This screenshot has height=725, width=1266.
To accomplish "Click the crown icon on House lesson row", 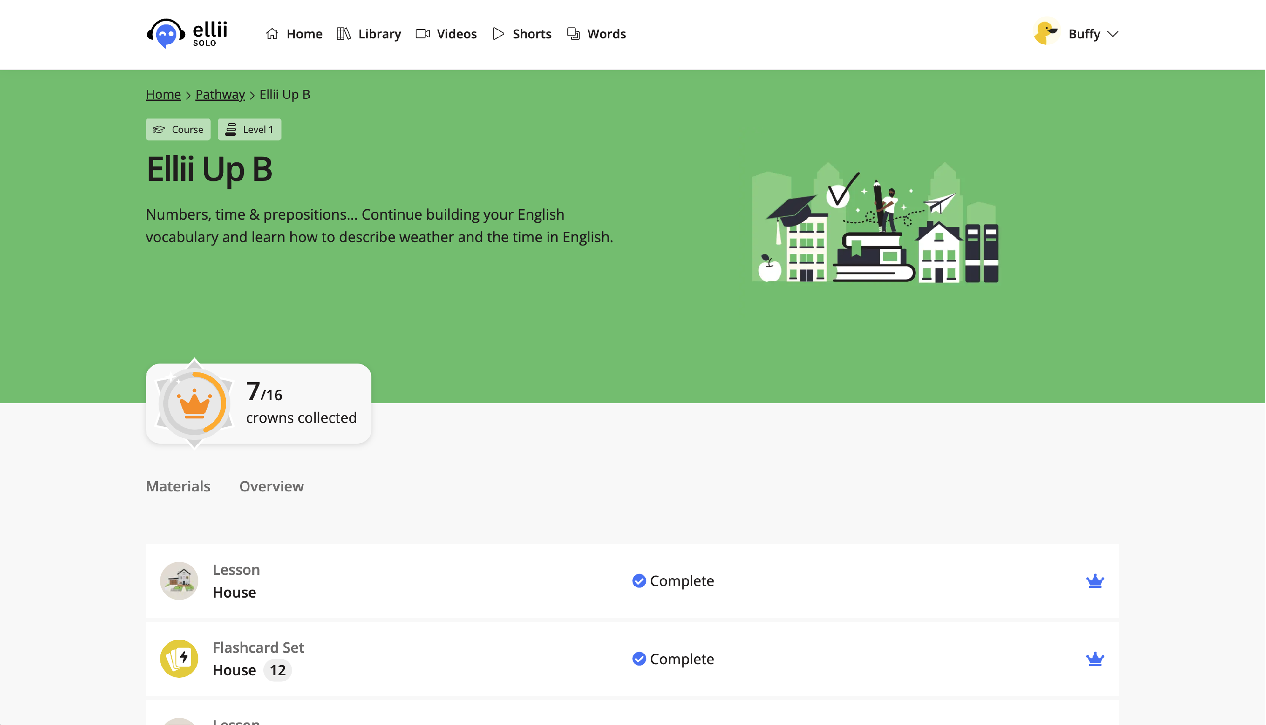I will [1095, 581].
